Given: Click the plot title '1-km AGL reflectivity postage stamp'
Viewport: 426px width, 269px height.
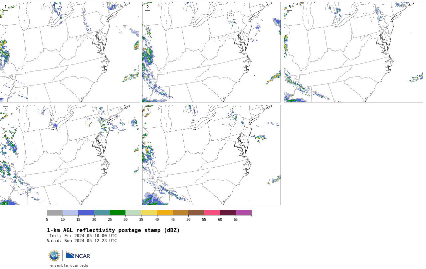Looking at the screenshot, I should click(x=113, y=230).
